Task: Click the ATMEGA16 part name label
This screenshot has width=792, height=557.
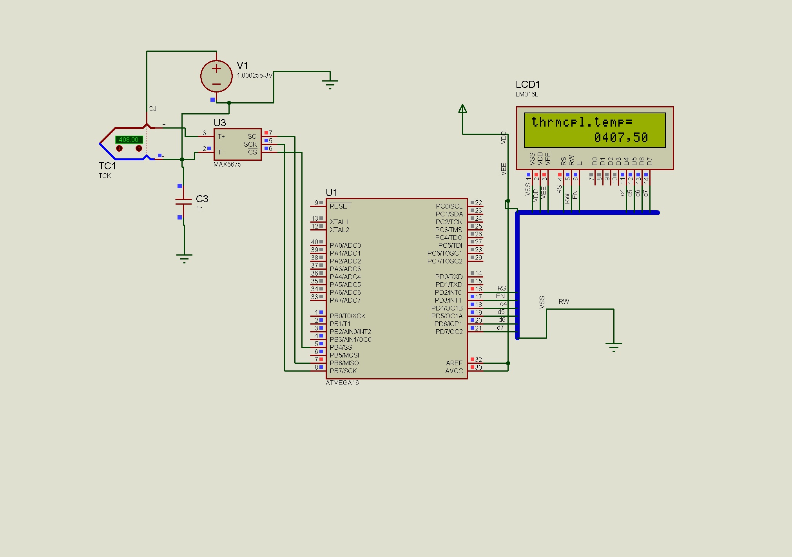Action: [x=342, y=383]
